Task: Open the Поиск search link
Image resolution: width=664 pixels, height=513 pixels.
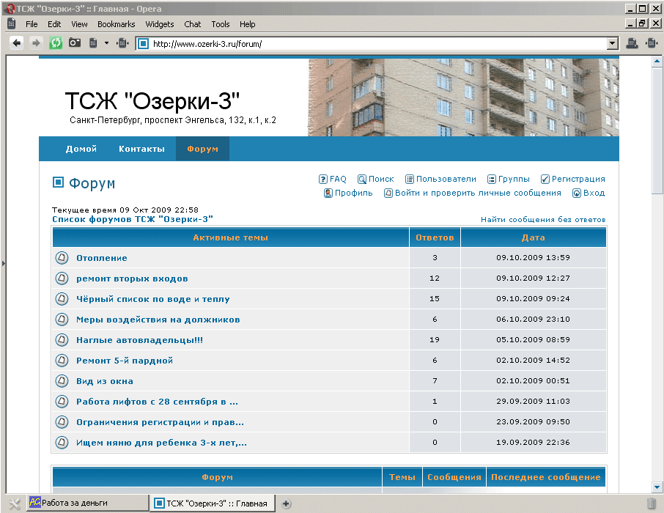Action: pos(376,180)
